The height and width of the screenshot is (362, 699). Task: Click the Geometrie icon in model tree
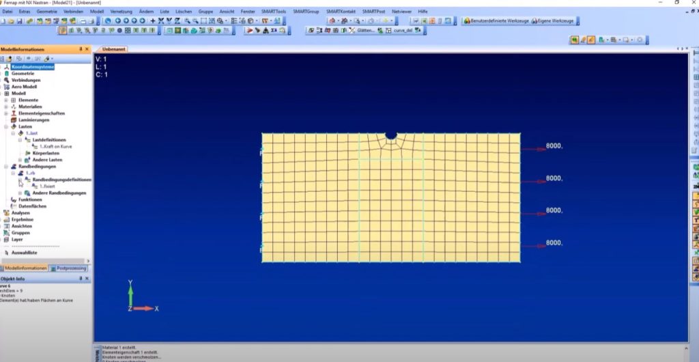point(7,74)
